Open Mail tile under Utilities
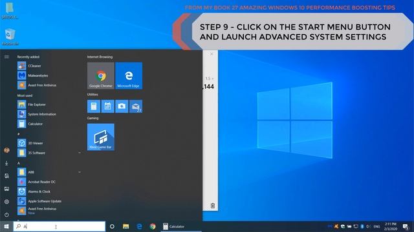414x232 pixels. tap(136, 106)
